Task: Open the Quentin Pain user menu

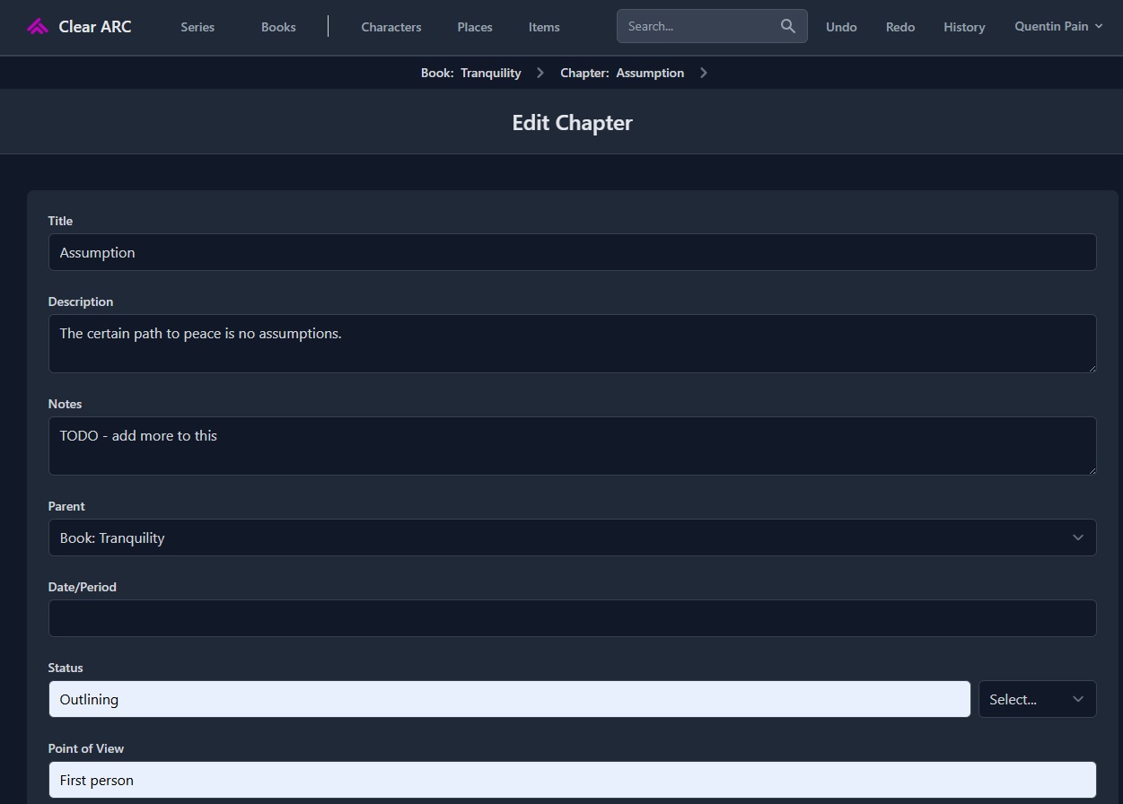Action: coord(1057,27)
